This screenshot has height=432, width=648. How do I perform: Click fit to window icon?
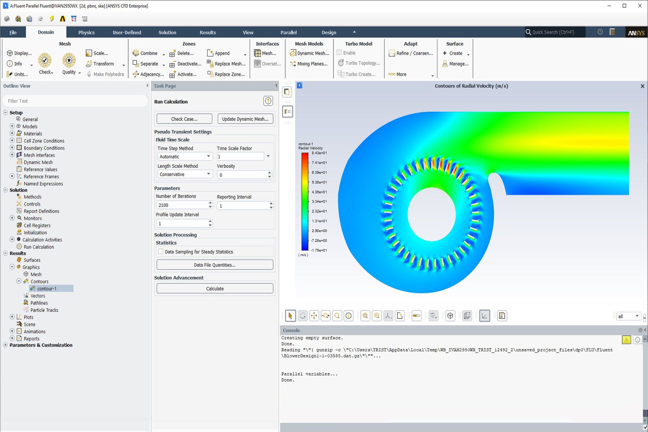[x=365, y=316]
